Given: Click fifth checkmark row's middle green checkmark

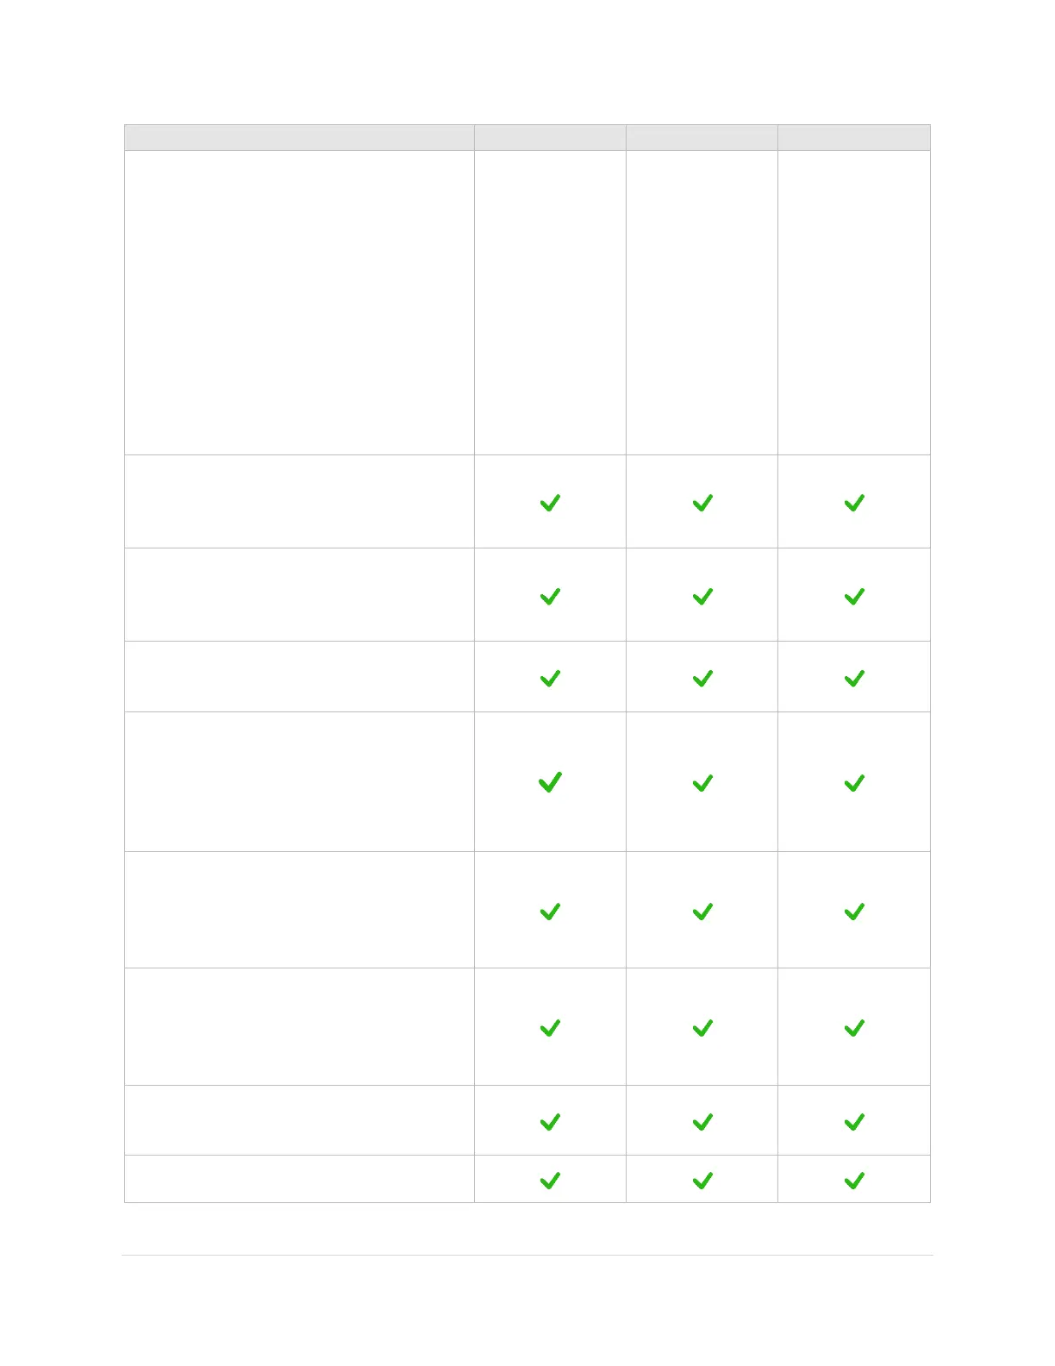Looking at the screenshot, I should [702, 912].
